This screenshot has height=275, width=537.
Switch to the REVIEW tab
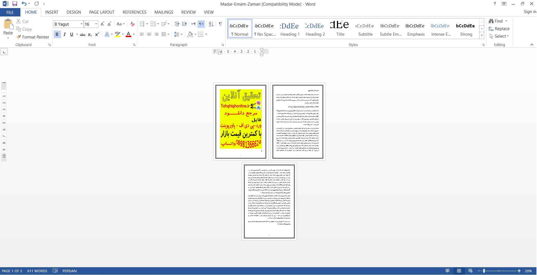[189, 12]
